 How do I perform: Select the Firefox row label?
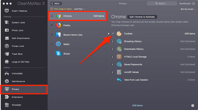67,26
